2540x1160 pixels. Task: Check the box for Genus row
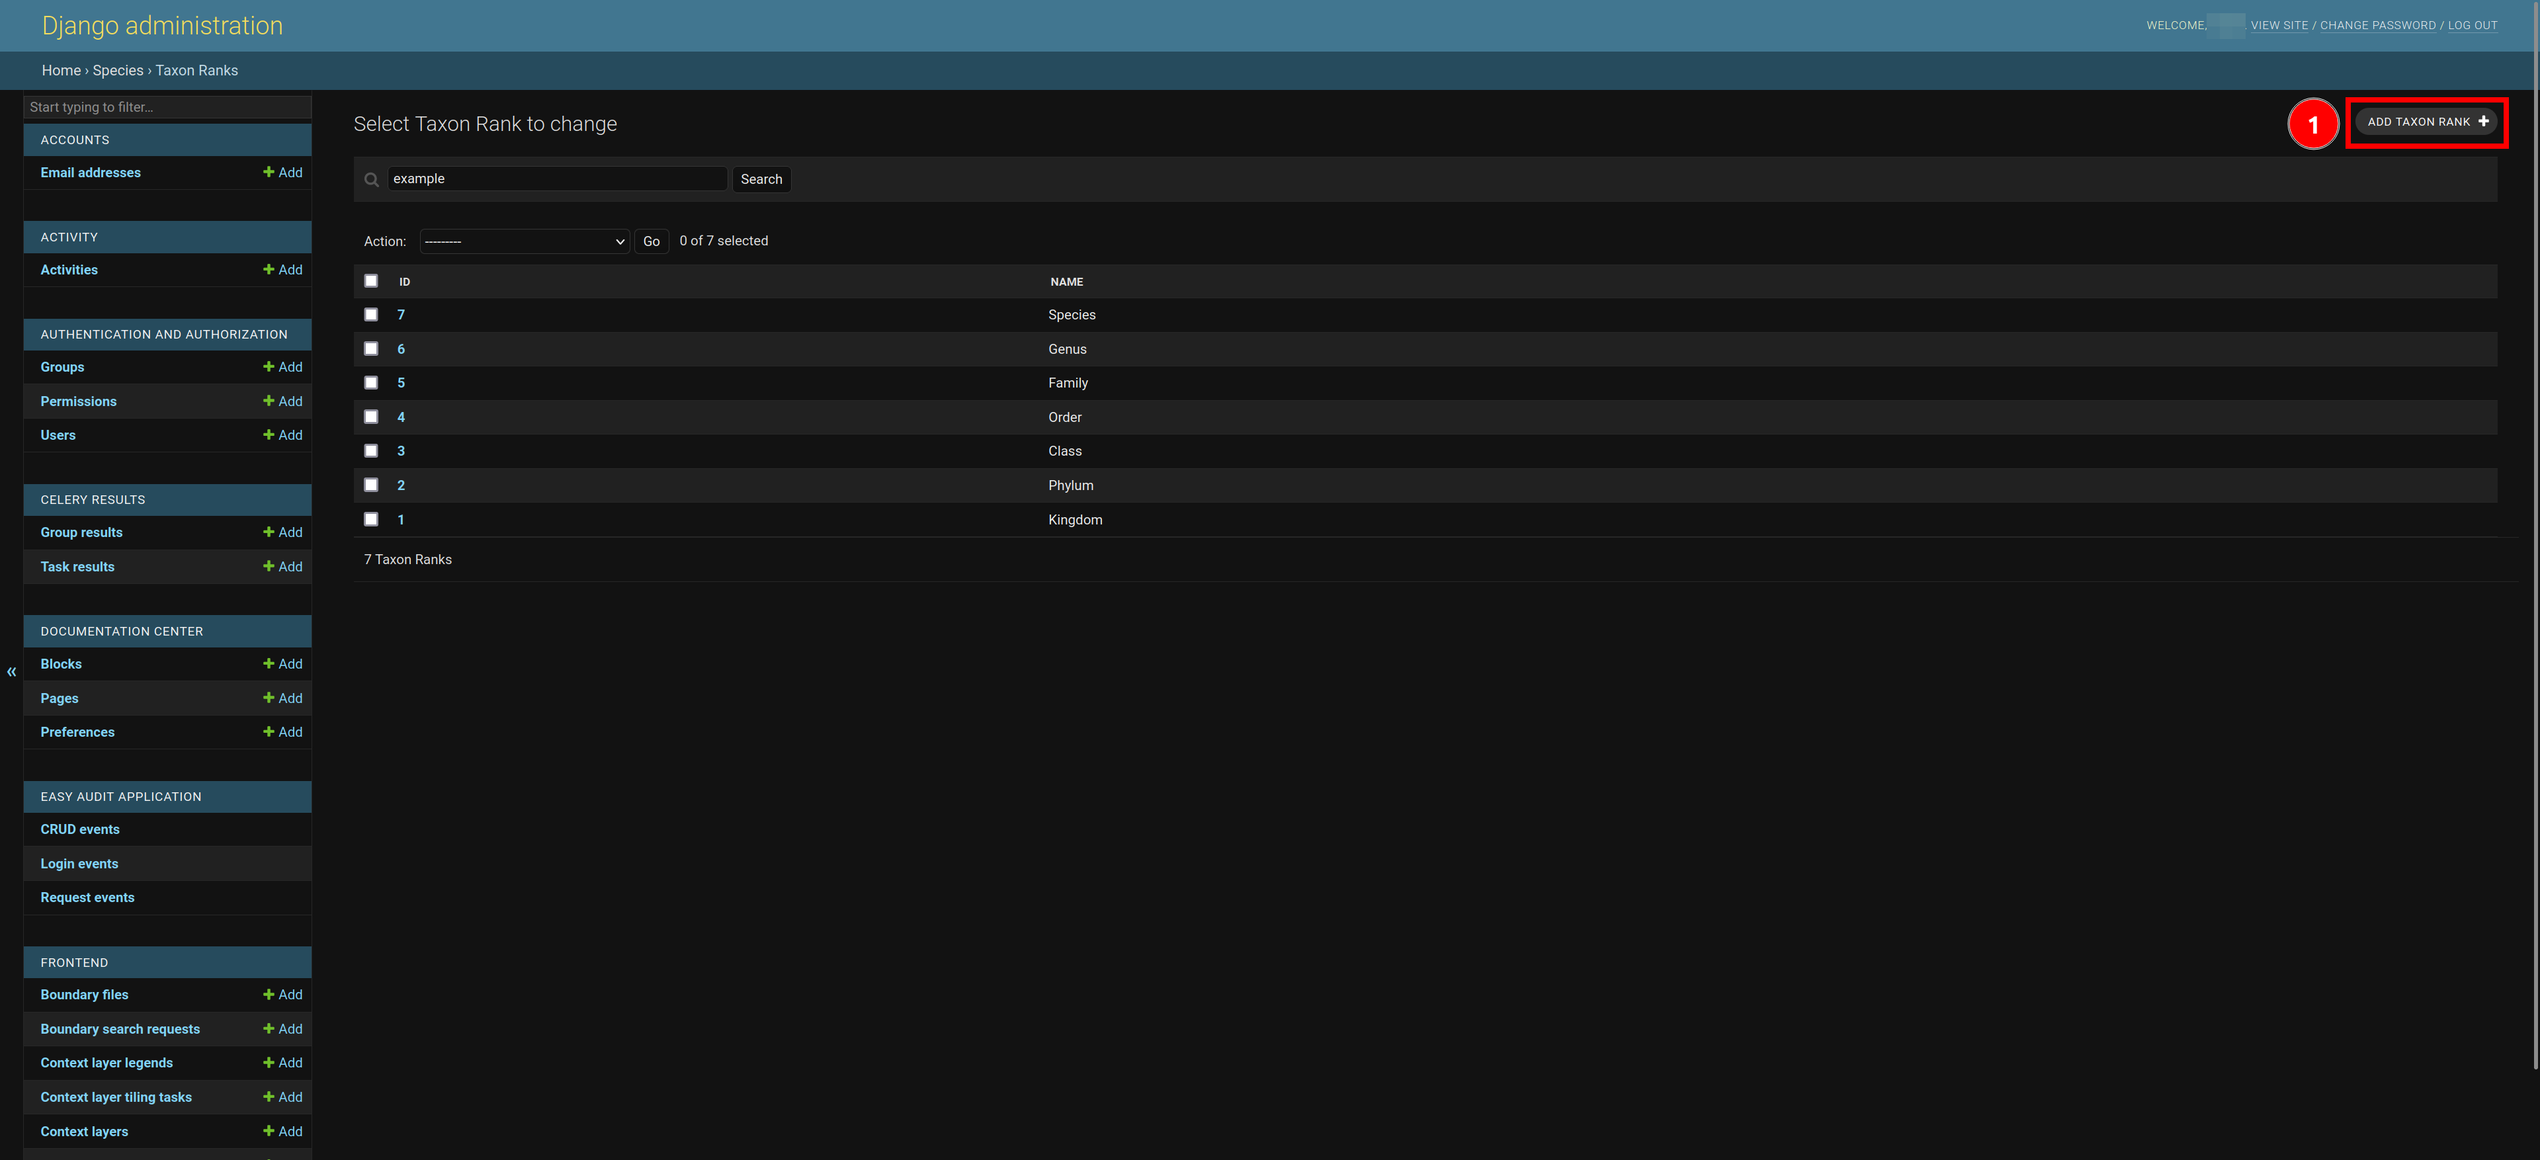pos(370,349)
